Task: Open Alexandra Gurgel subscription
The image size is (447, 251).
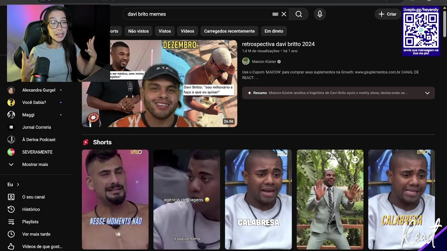Action: coord(39,90)
